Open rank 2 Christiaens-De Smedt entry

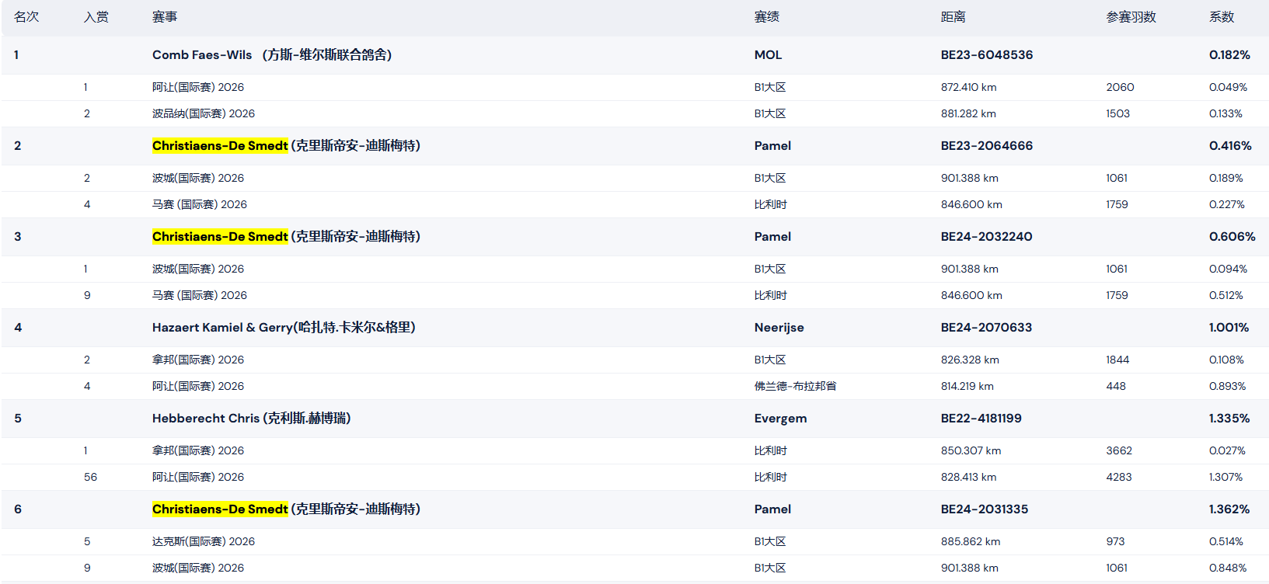coord(286,146)
